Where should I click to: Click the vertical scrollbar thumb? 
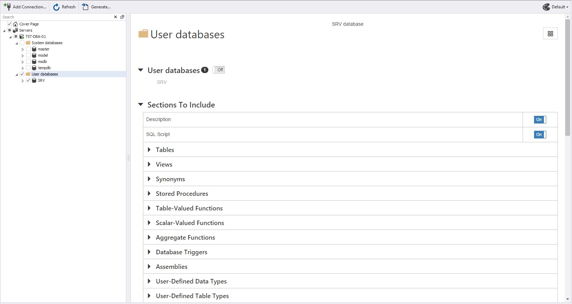tap(567, 77)
